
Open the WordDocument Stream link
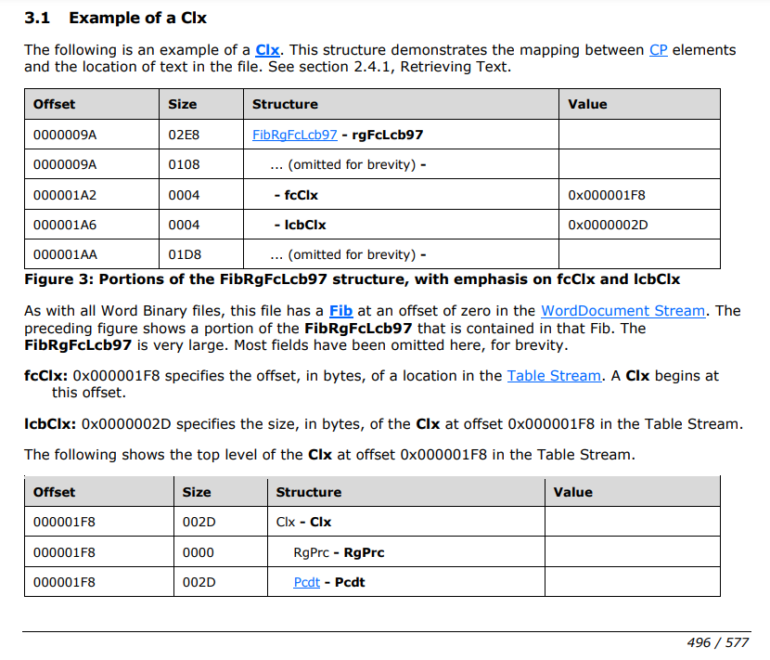(622, 311)
